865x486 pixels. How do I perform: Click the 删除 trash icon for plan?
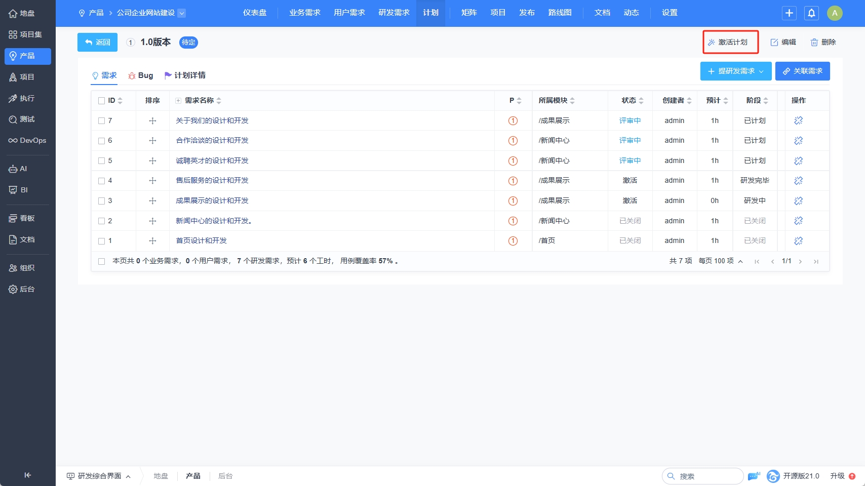(823, 43)
